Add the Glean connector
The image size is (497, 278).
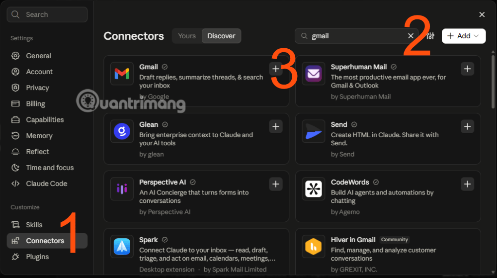tap(276, 126)
